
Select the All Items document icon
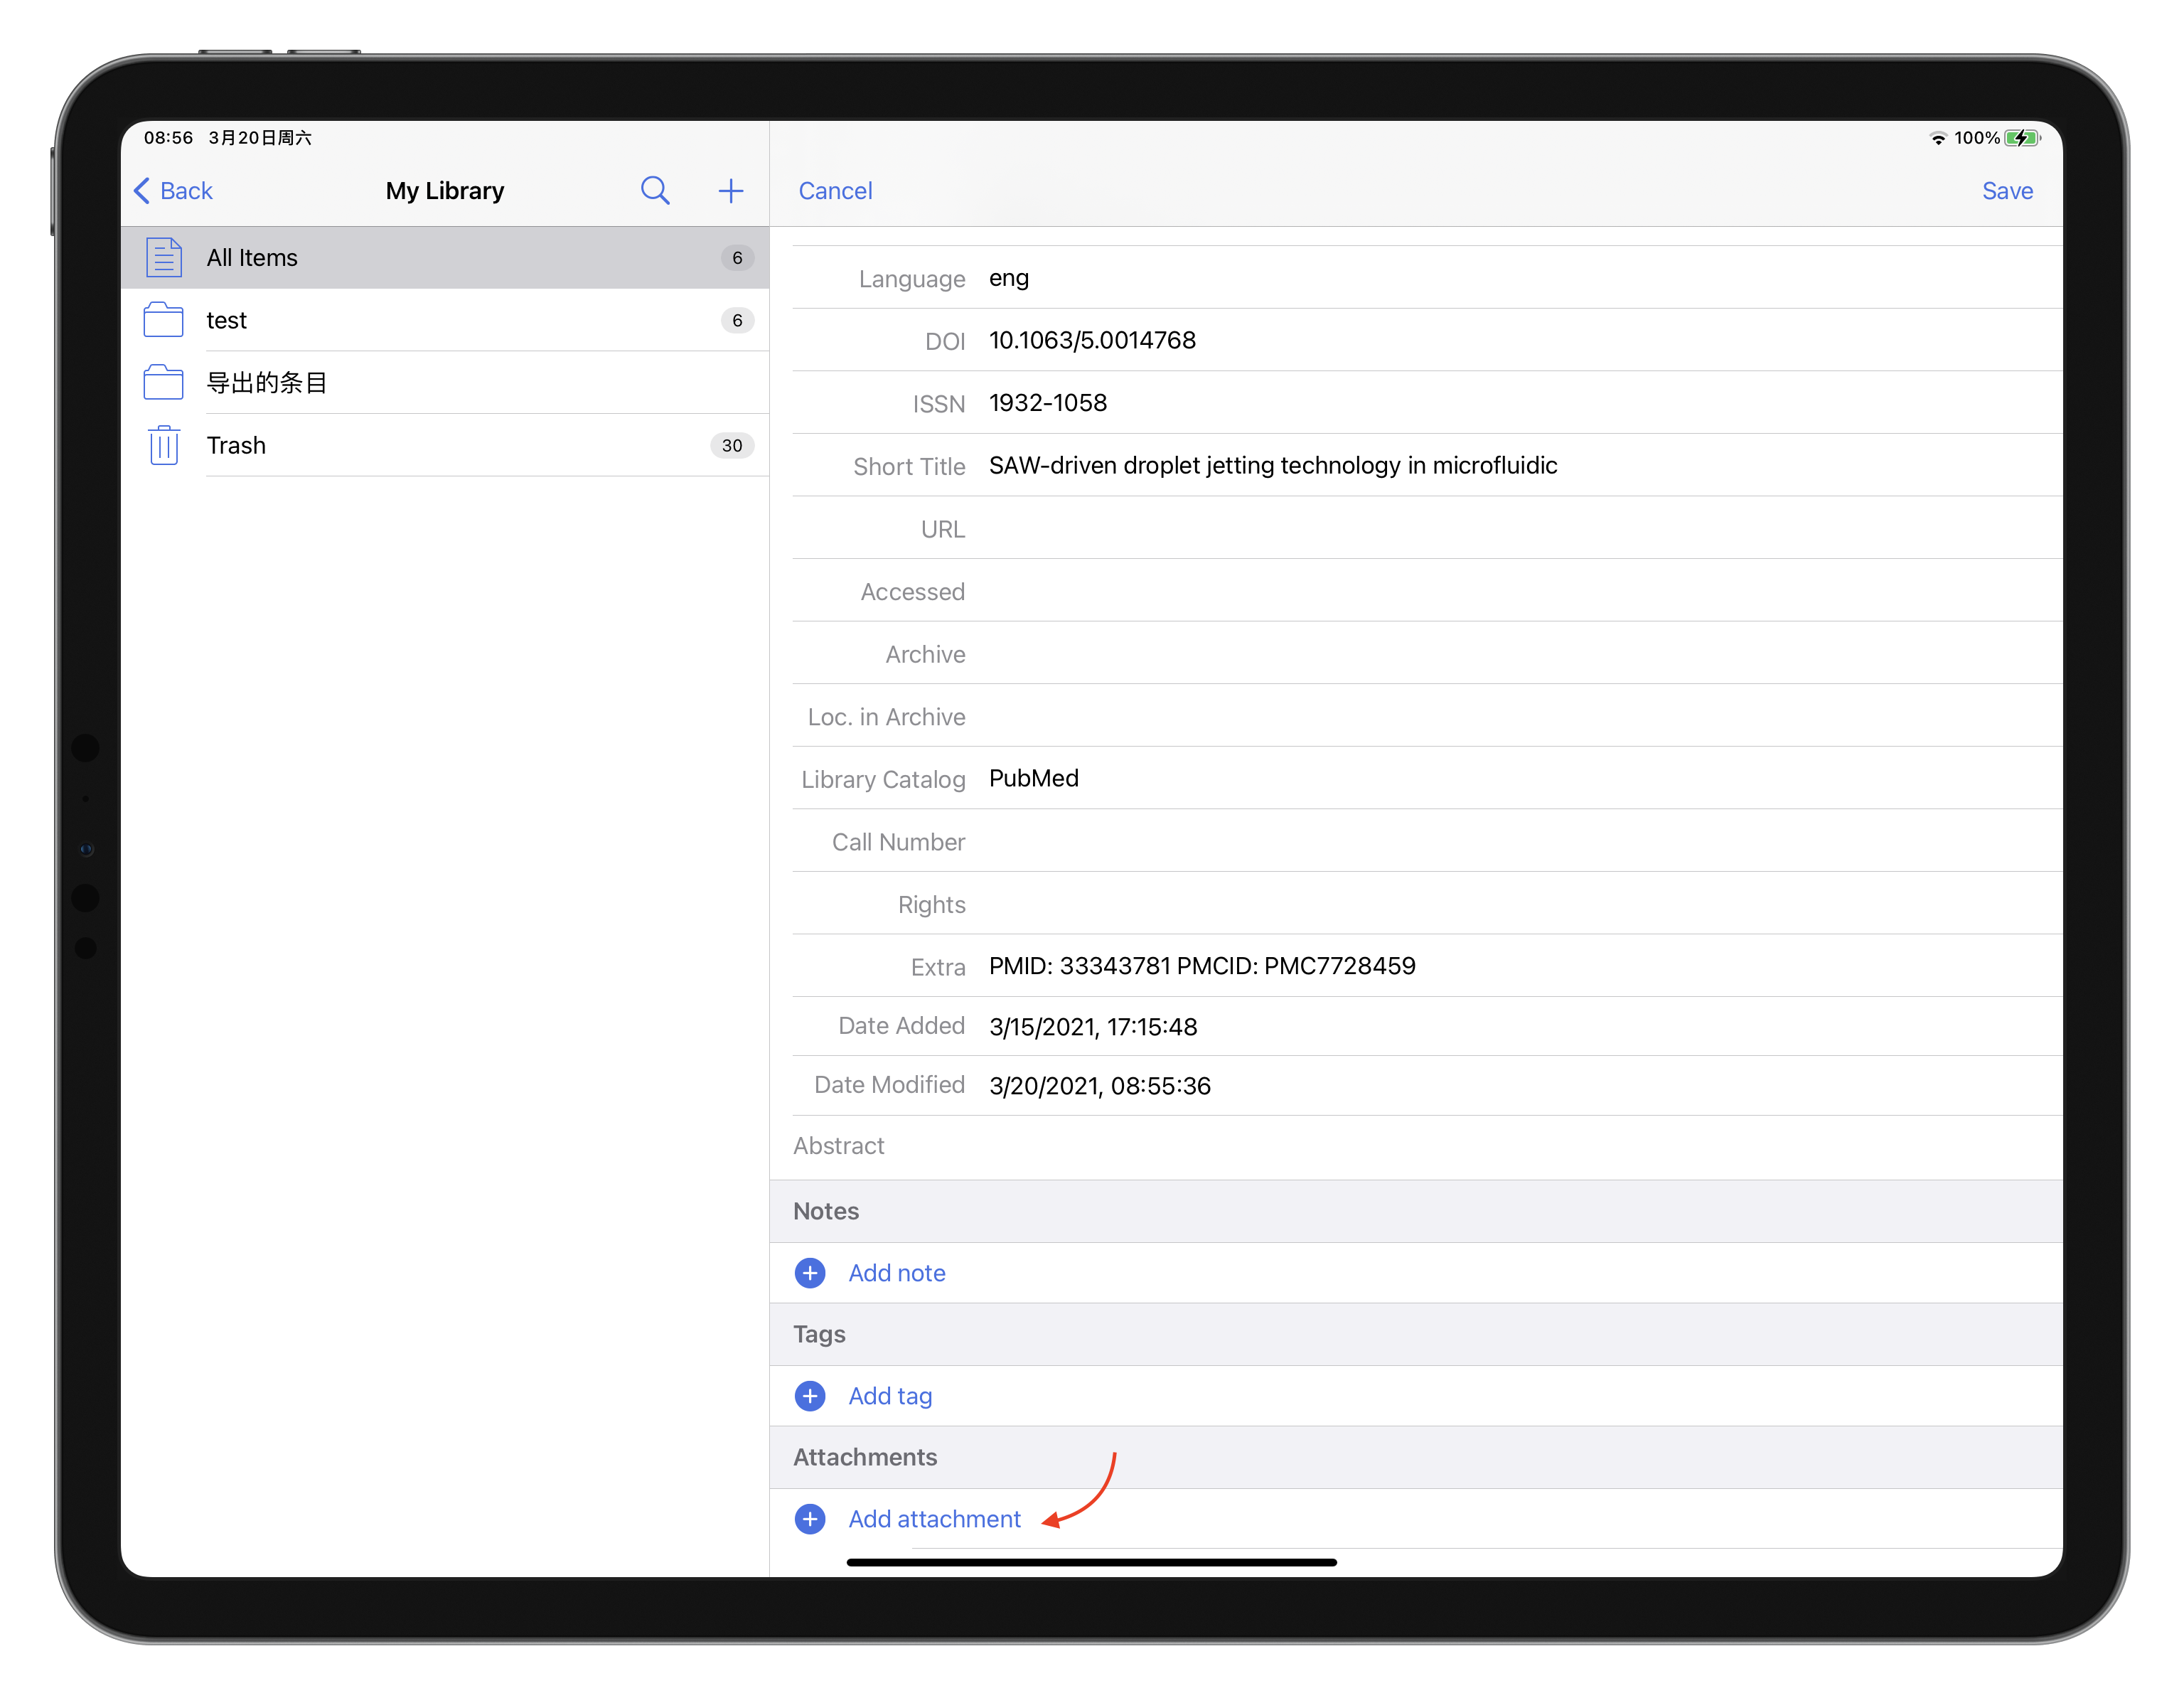[164, 257]
